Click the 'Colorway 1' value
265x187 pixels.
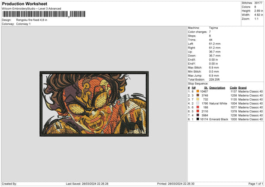[23, 24]
